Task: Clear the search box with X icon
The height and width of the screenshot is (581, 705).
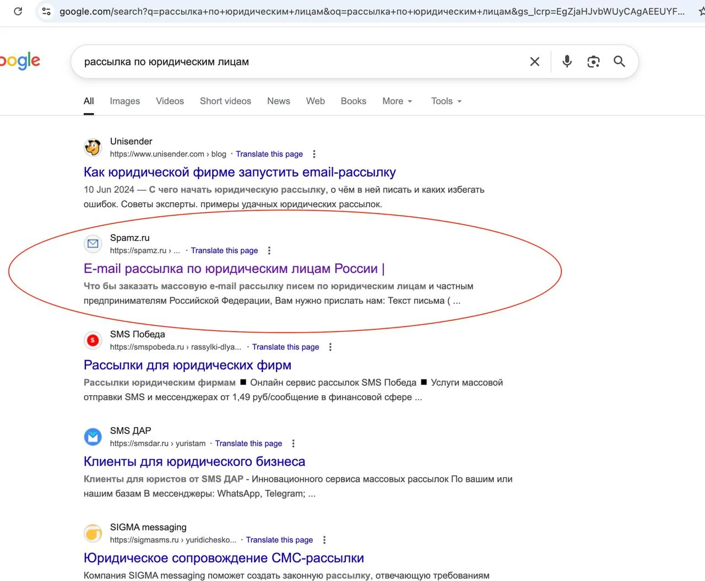Action: click(534, 62)
